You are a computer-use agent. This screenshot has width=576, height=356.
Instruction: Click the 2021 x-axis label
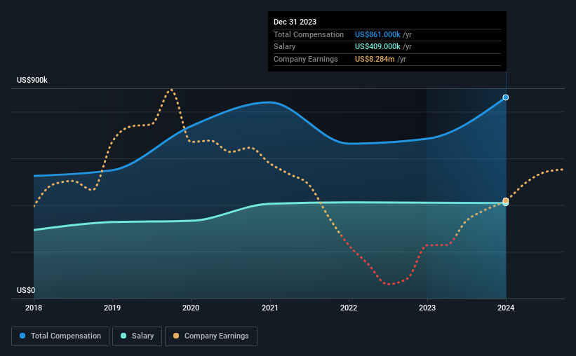(x=270, y=308)
